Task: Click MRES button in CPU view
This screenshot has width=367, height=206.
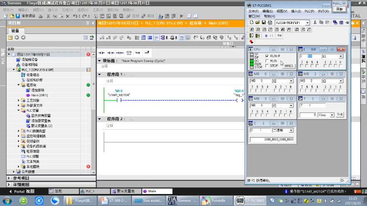Action: coord(289,66)
